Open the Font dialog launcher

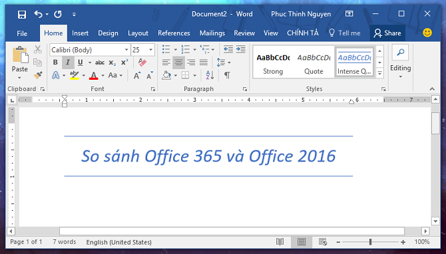[x=153, y=89]
